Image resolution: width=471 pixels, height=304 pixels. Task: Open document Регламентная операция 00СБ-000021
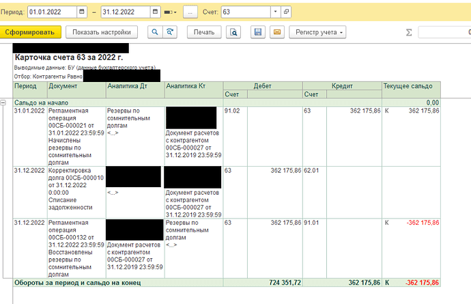(x=76, y=137)
